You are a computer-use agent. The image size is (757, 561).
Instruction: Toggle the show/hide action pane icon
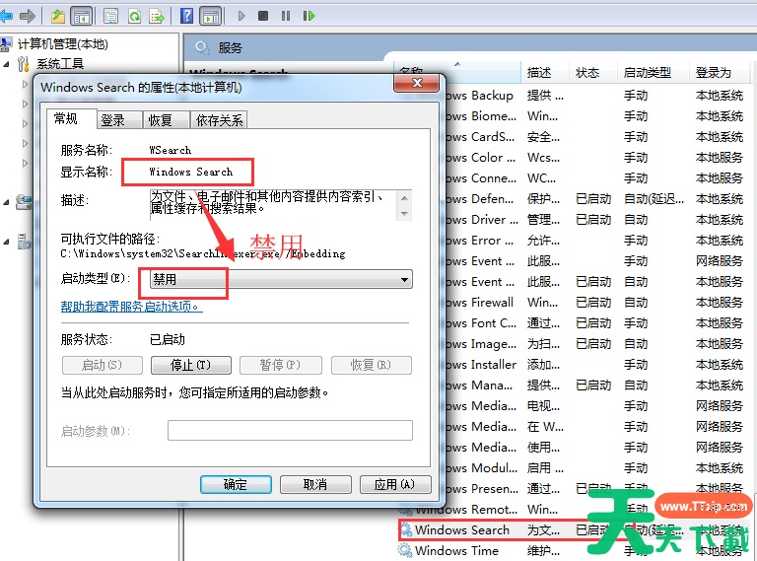click(x=211, y=17)
